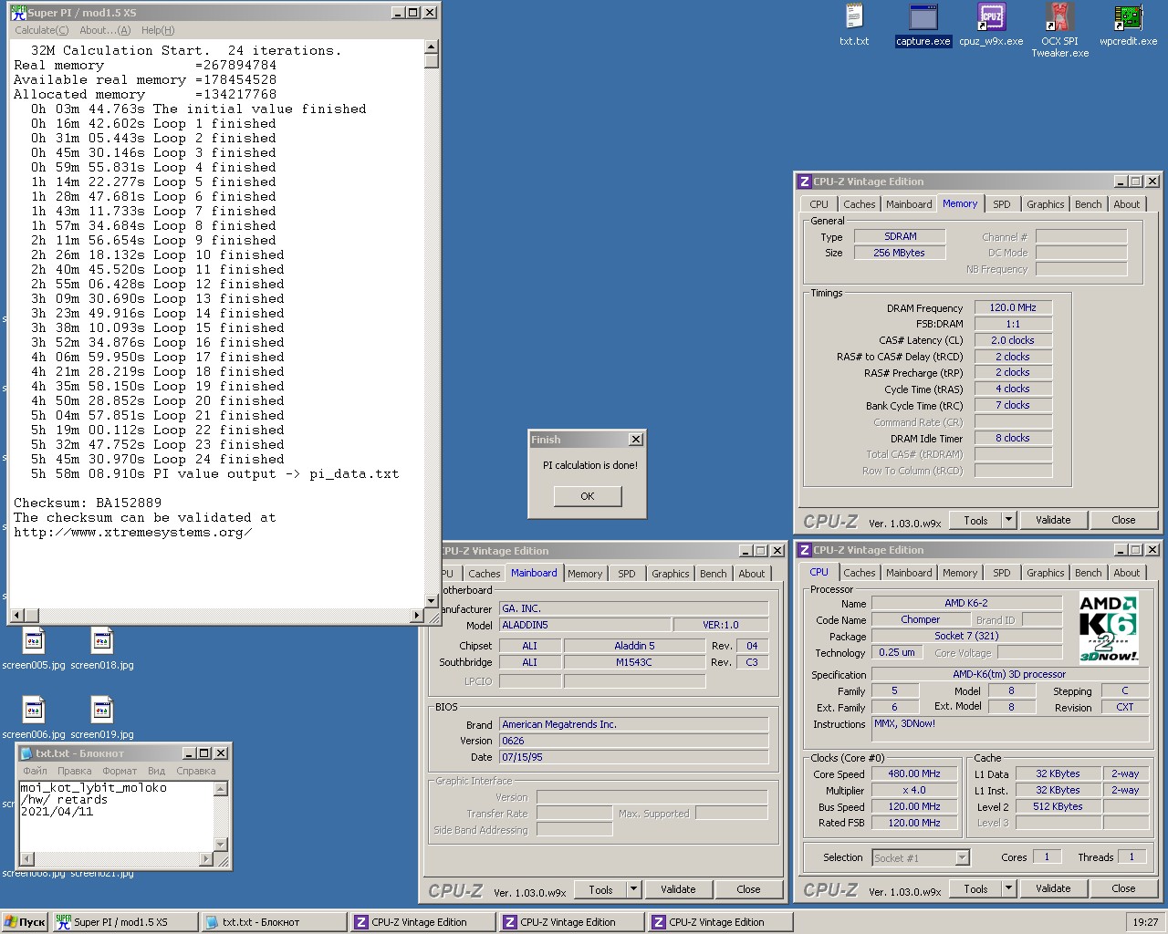
Task: Switch to Super PI in the taskbar
Action: [x=124, y=922]
